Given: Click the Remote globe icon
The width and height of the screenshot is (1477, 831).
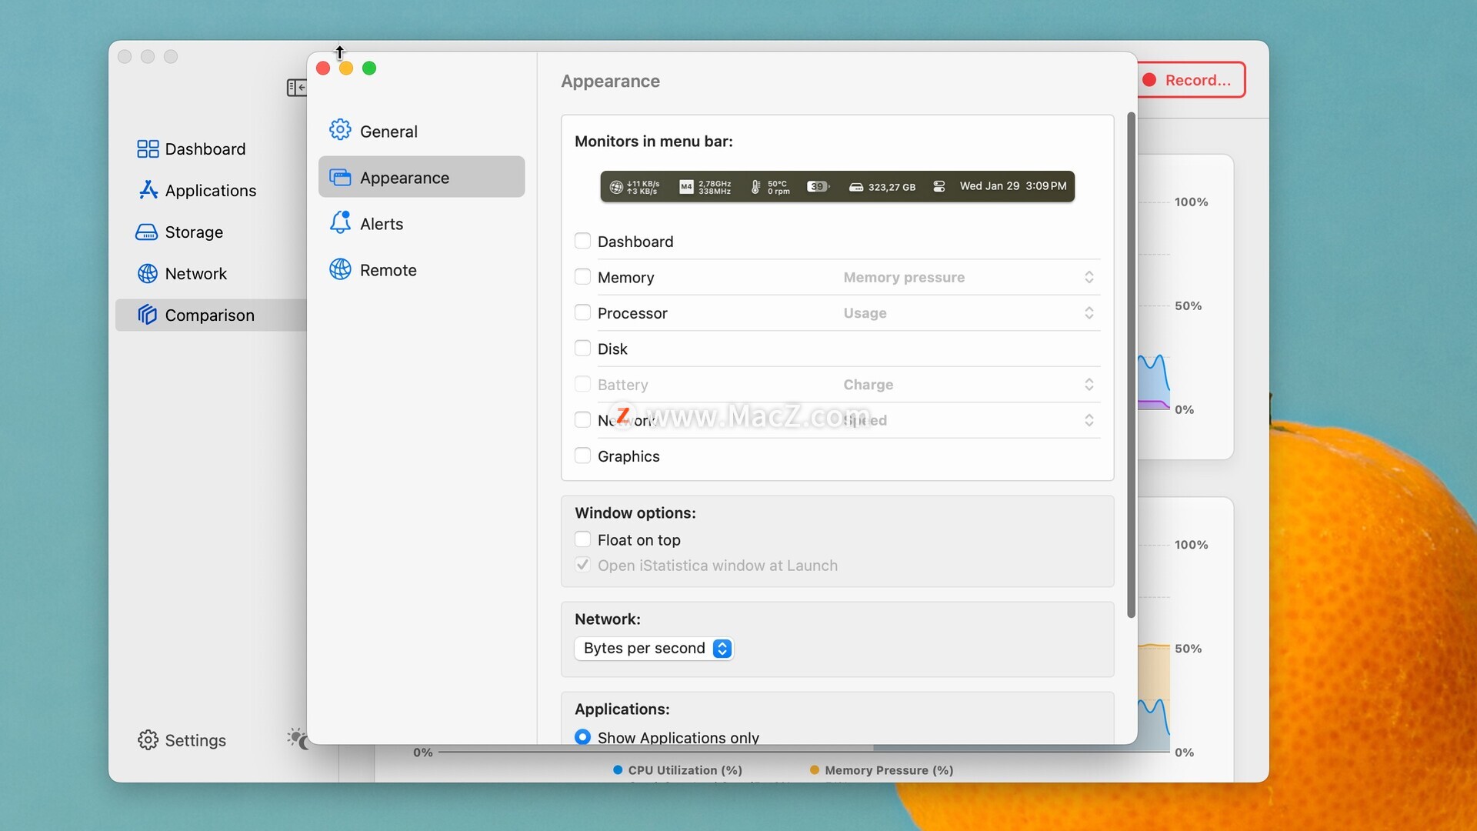Looking at the screenshot, I should (x=340, y=269).
